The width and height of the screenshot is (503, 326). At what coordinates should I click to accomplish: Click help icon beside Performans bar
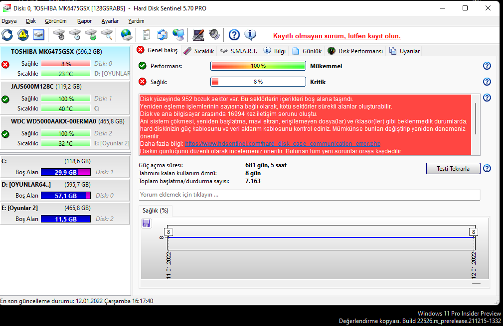[487, 66]
